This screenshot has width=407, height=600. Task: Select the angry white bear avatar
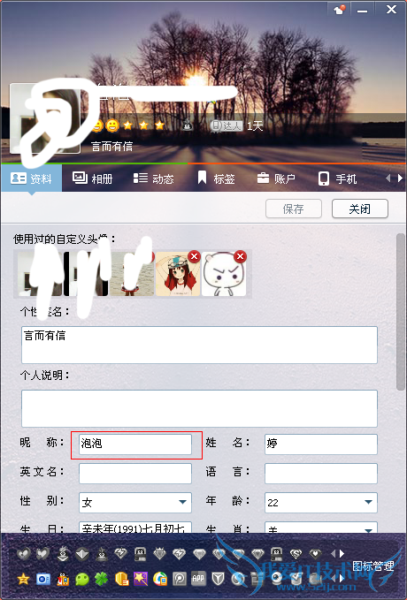pos(224,275)
